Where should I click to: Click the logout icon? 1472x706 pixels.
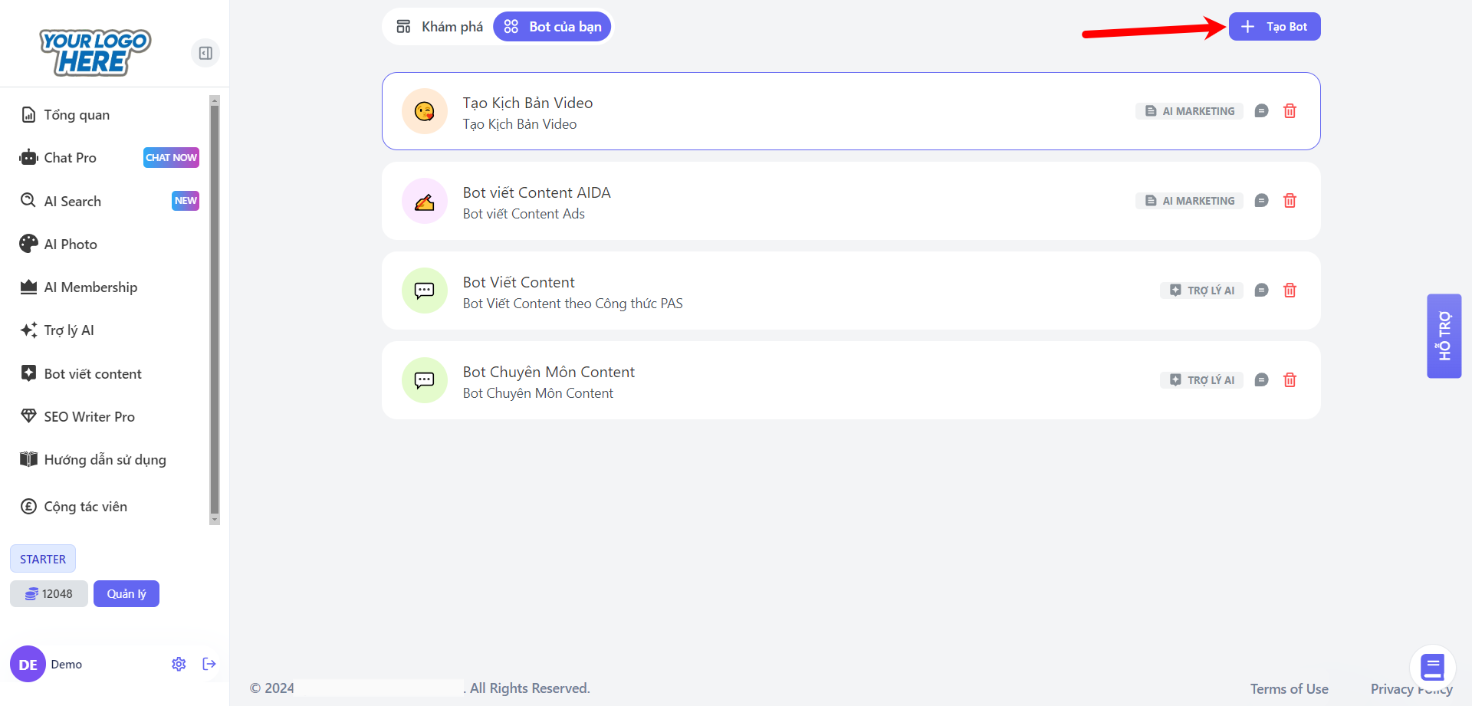pyautogui.click(x=209, y=664)
